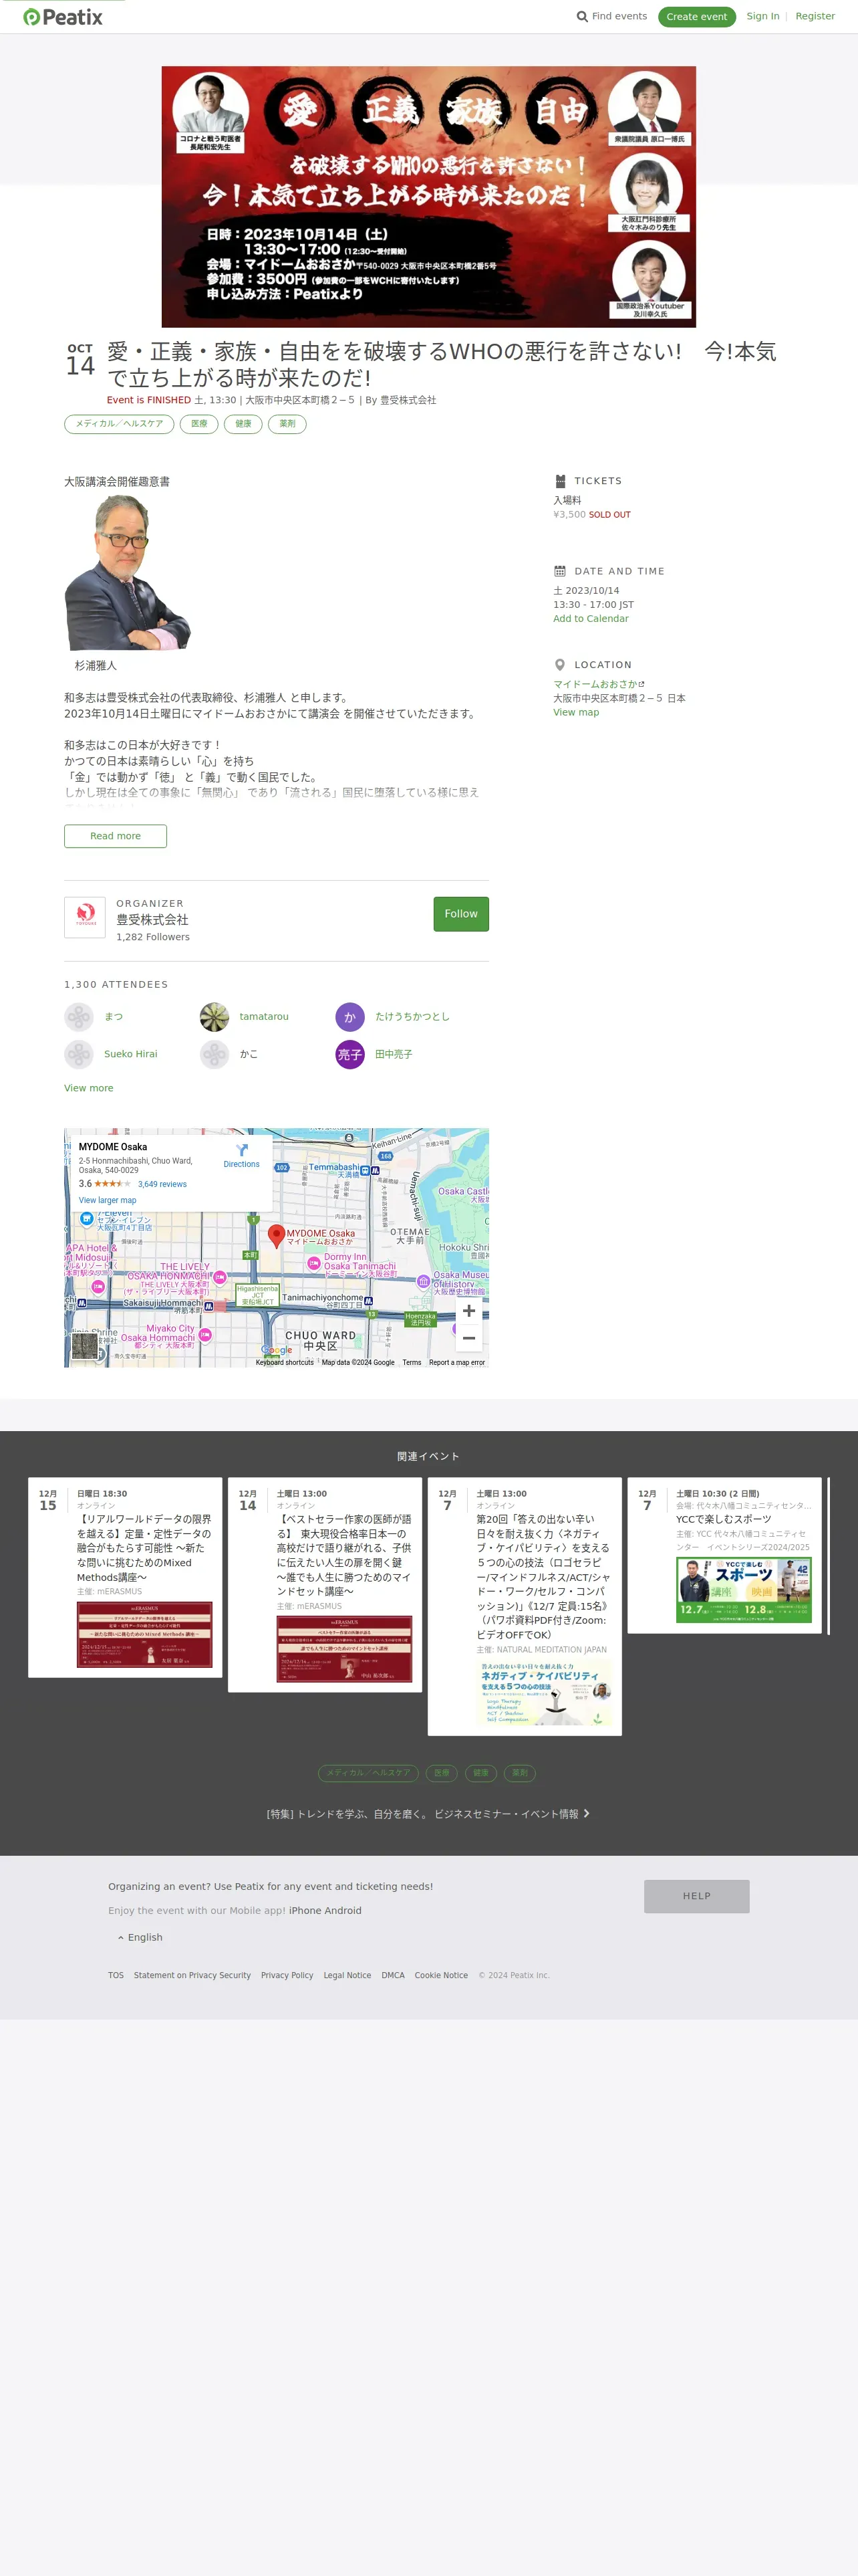Expand the English language selector

pos(140,1937)
